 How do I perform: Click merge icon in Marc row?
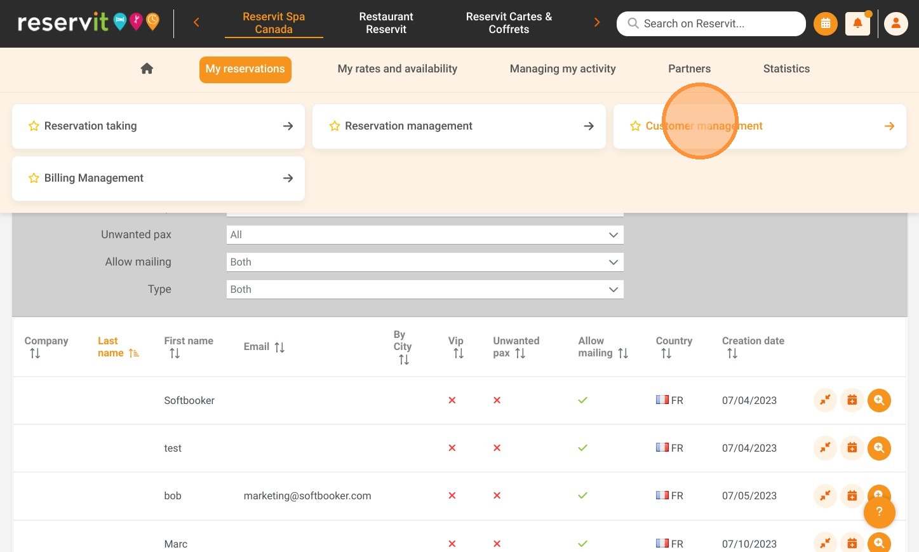click(825, 543)
